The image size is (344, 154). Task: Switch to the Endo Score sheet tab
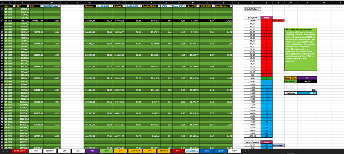point(20,151)
